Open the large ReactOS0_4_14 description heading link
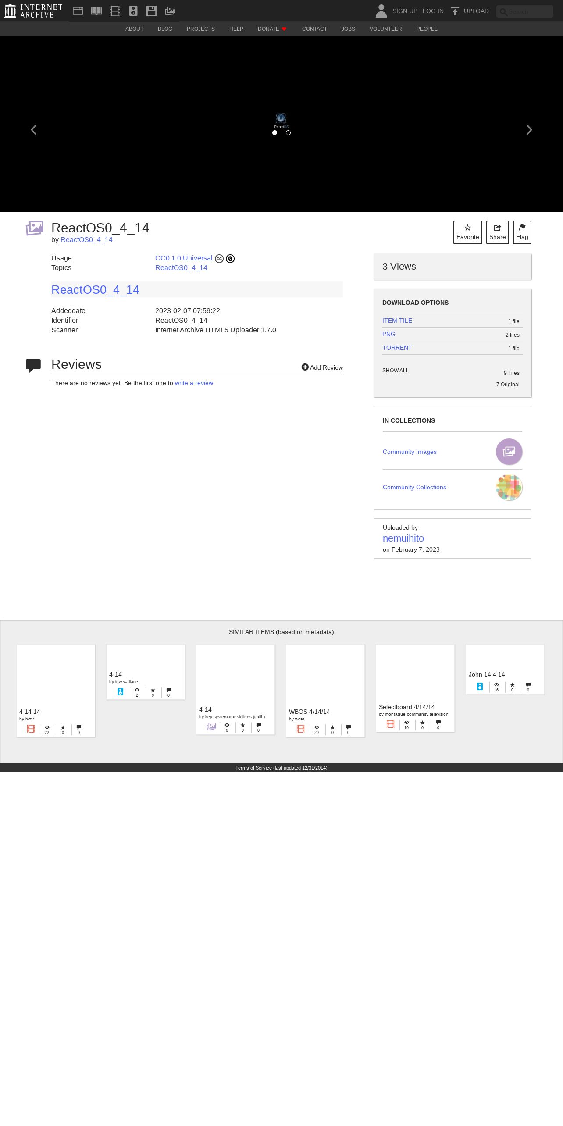Screen dimensions: 563x1126 [x=95, y=290]
